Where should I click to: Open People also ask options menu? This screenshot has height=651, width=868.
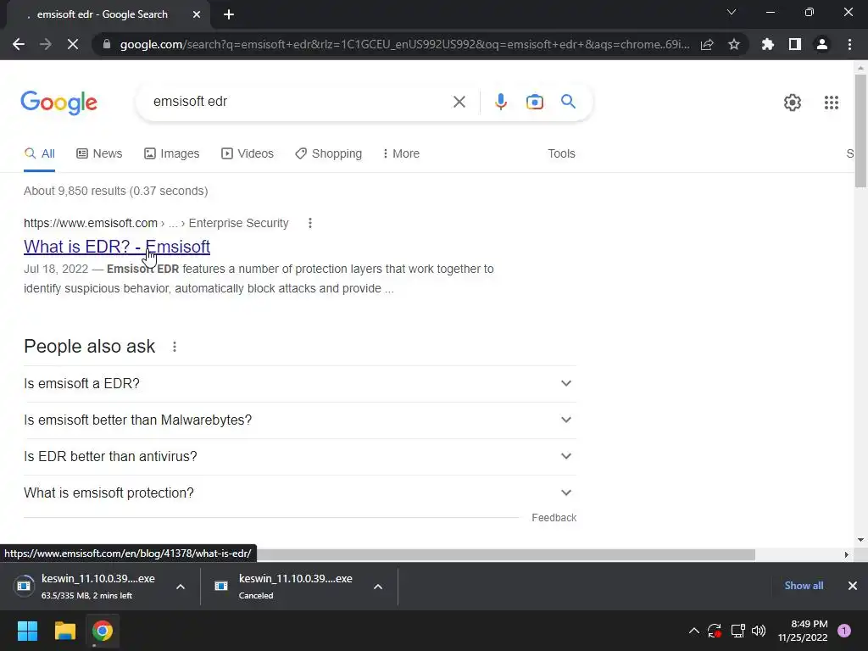175,347
